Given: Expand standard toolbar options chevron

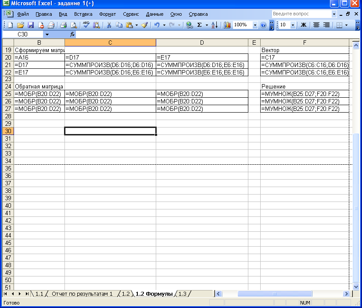Looking at the screenshot, I should click(x=272, y=25).
